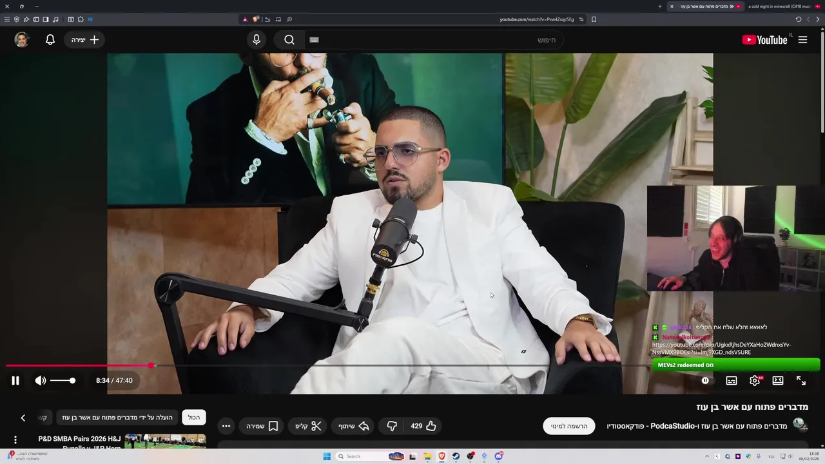Toggle subtitles/captions button
This screenshot has width=825, height=464.
(732, 381)
